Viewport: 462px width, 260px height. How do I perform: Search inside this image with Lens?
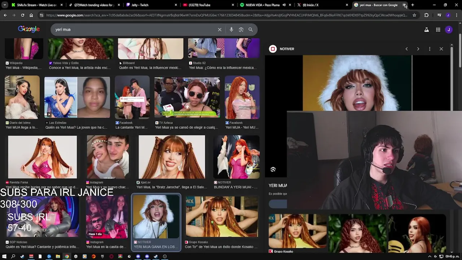273,169
